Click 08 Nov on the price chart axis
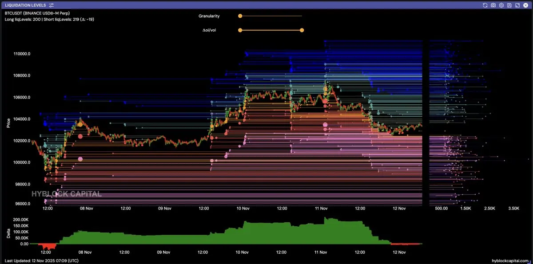 click(86, 208)
